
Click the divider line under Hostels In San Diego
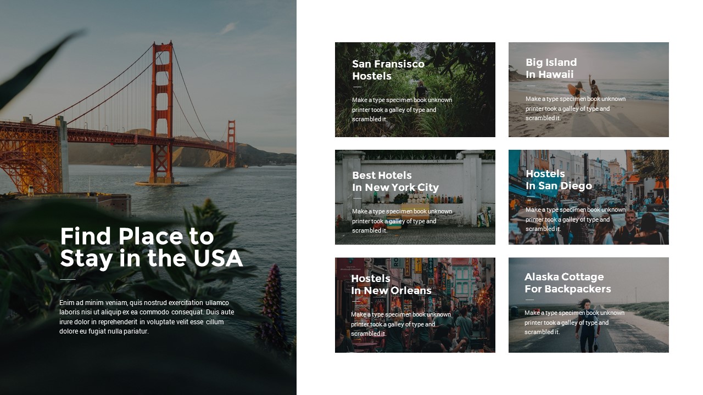529,196
